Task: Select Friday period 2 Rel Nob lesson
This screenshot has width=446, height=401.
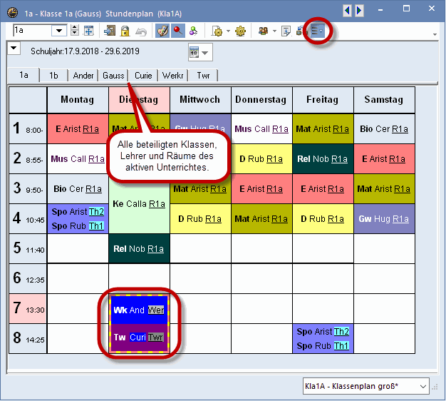Action: [x=323, y=159]
